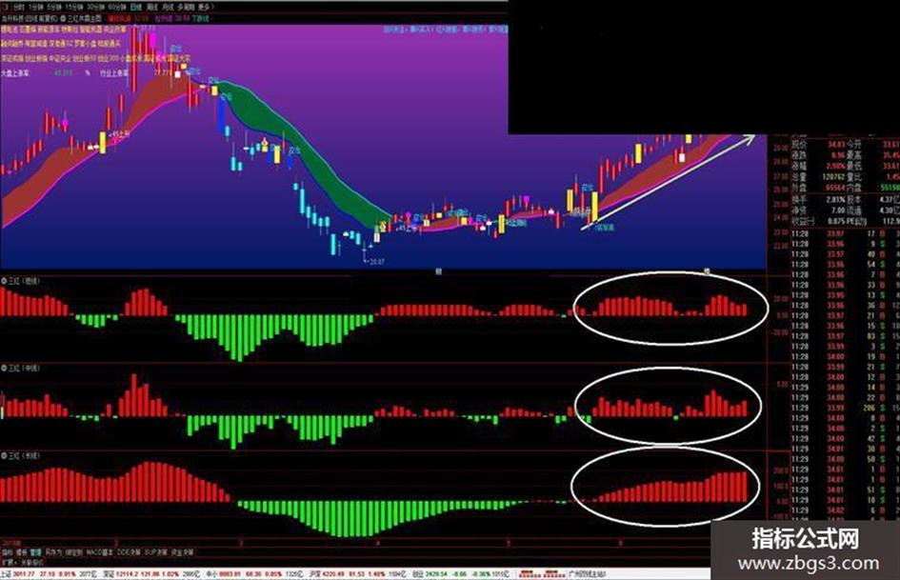Click 深证 index quote in status bar
The image size is (900, 580).
(150, 573)
